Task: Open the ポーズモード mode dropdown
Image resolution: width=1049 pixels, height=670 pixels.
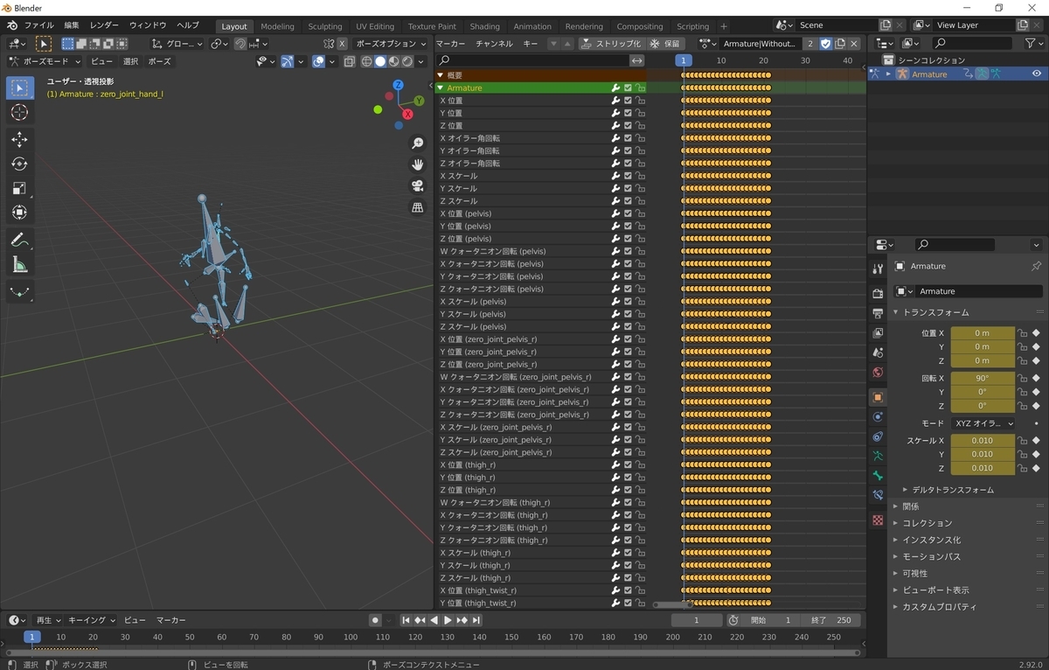Action: click(45, 61)
